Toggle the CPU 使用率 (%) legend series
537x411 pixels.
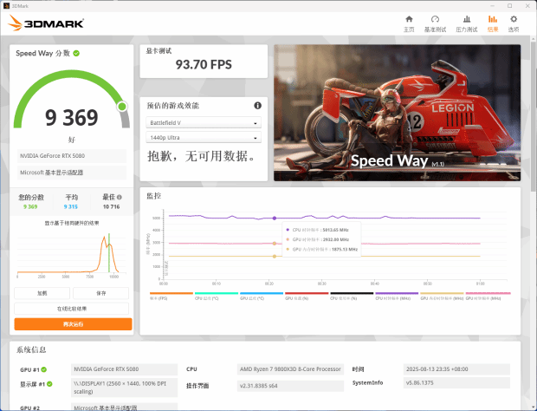point(352,297)
